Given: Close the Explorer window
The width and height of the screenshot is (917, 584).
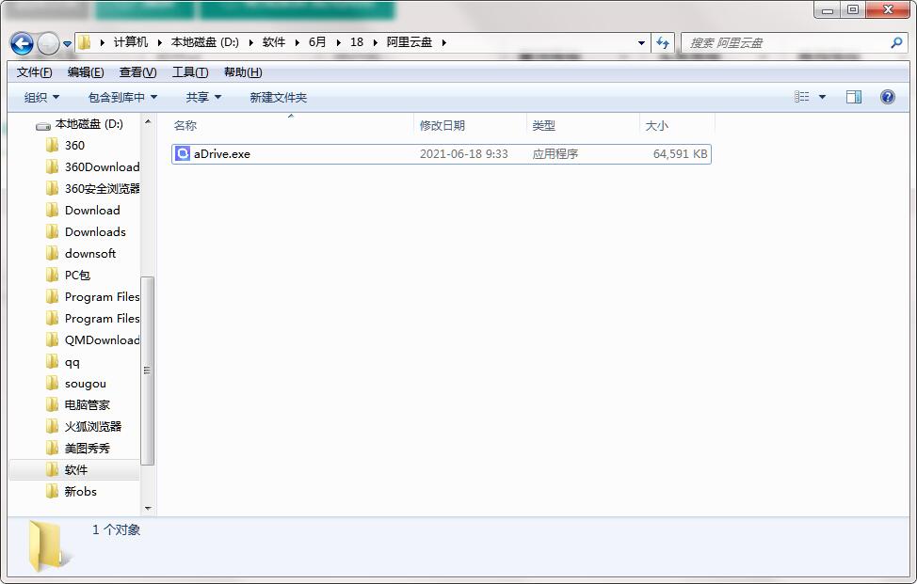Looking at the screenshot, I should [888, 10].
